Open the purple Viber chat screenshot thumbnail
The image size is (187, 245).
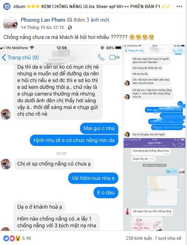(154, 184)
